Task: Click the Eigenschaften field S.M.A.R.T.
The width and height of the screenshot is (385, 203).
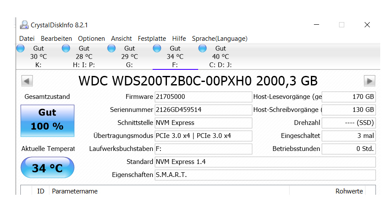Action: [x=265, y=175]
